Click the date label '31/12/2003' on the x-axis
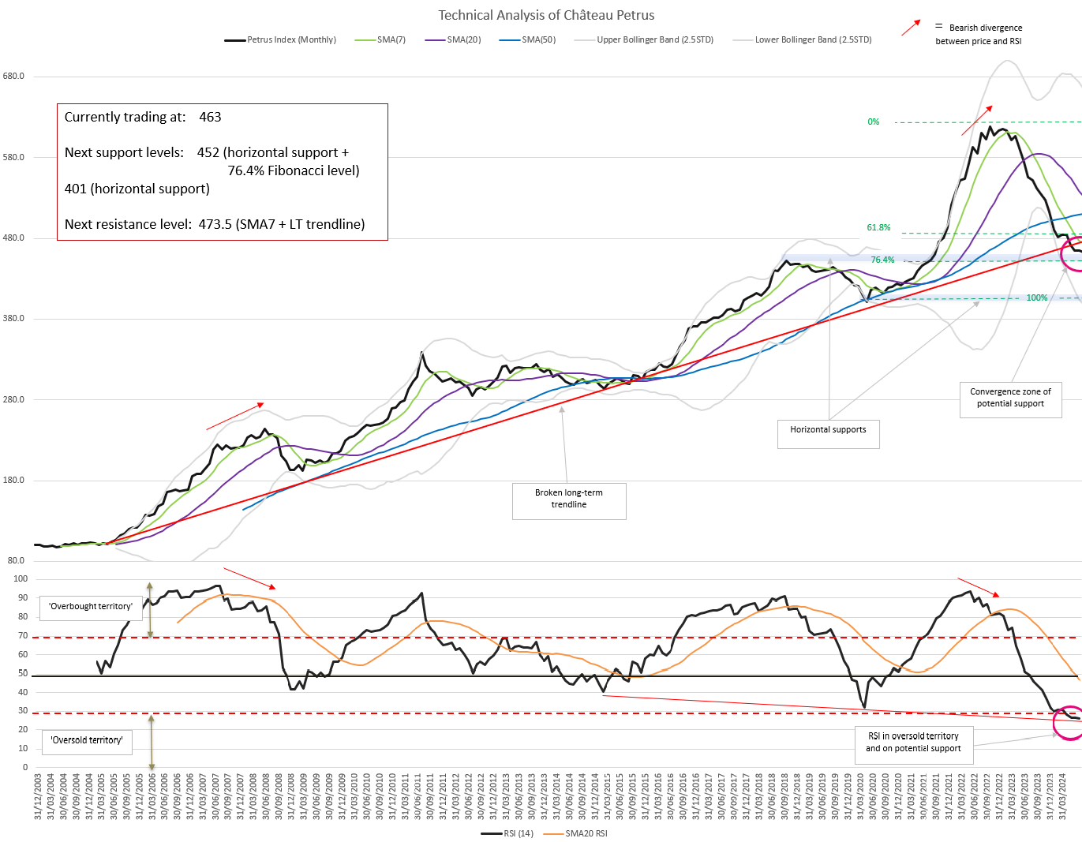 pos(38,797)
